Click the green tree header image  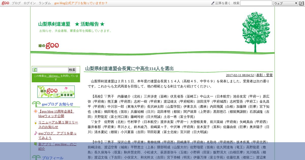256,32
